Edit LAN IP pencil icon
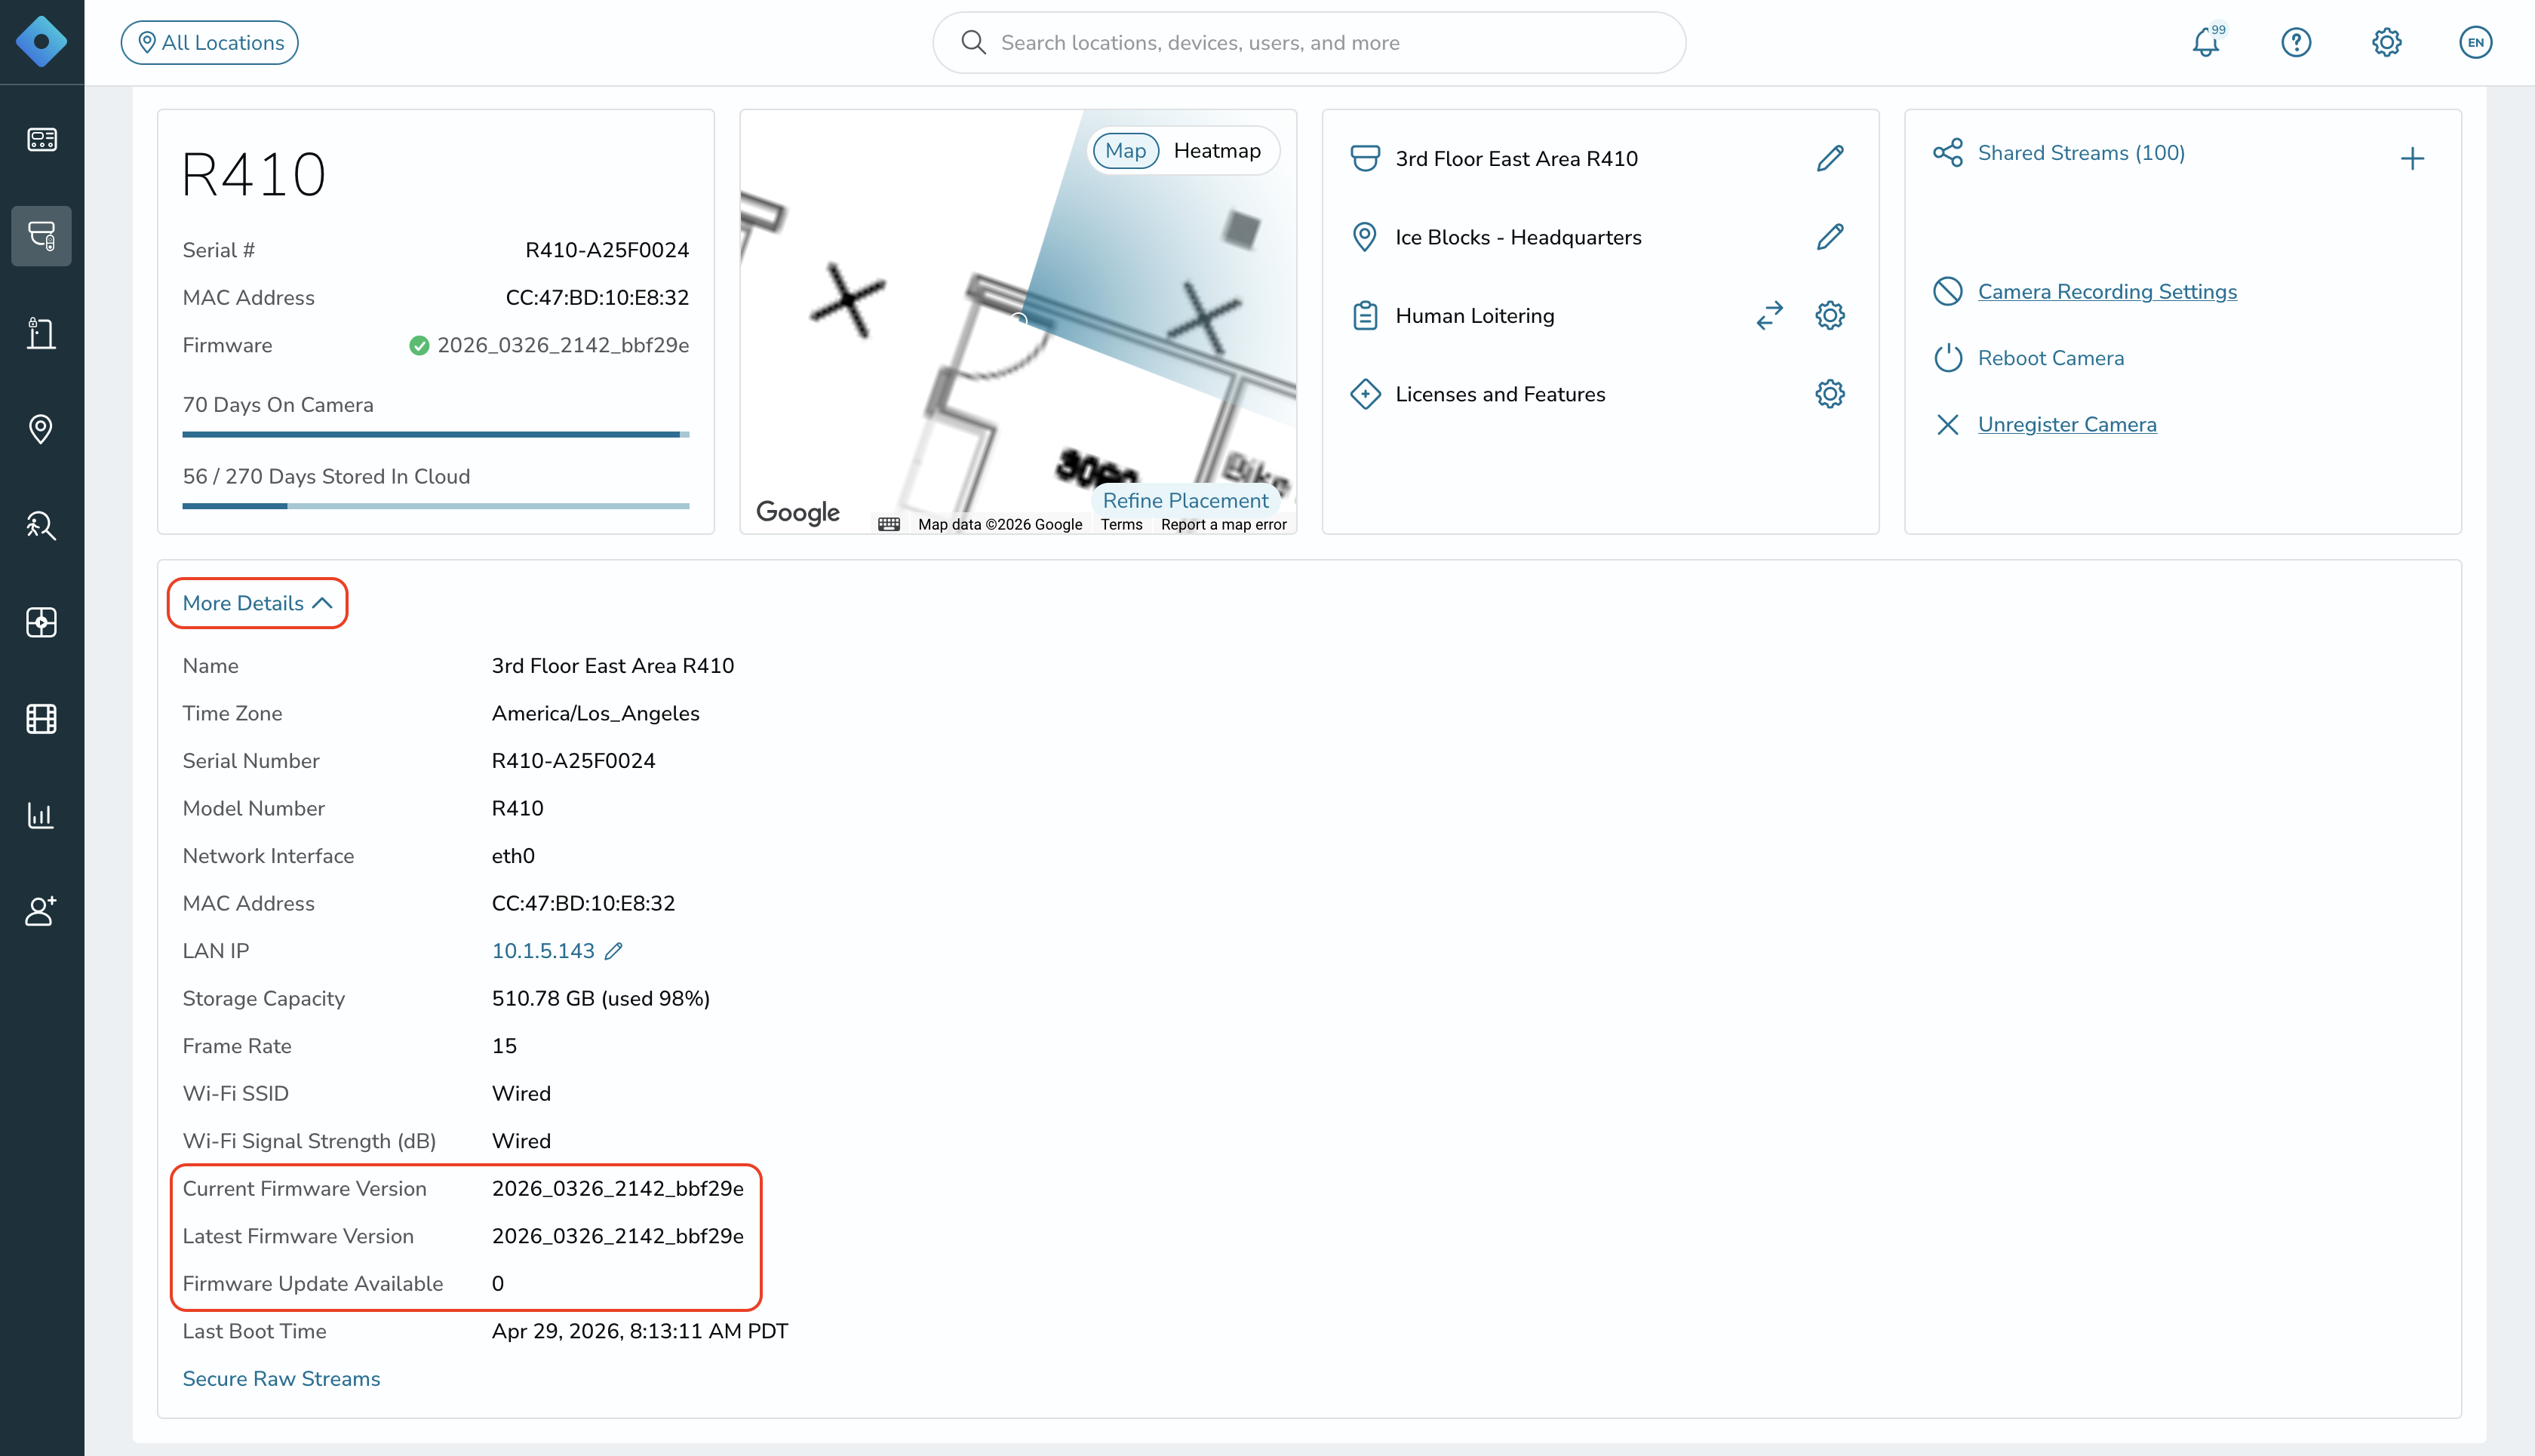This screenshot has height=1456, width=2535. pos(614,951)
